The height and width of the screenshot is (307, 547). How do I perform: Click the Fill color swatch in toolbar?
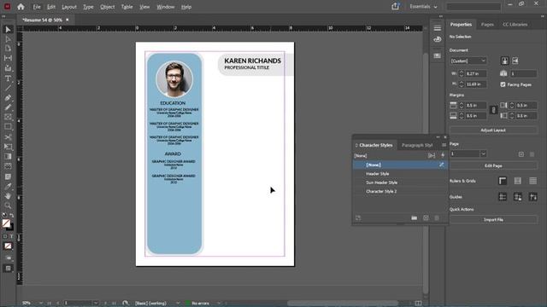coord(6,223)
